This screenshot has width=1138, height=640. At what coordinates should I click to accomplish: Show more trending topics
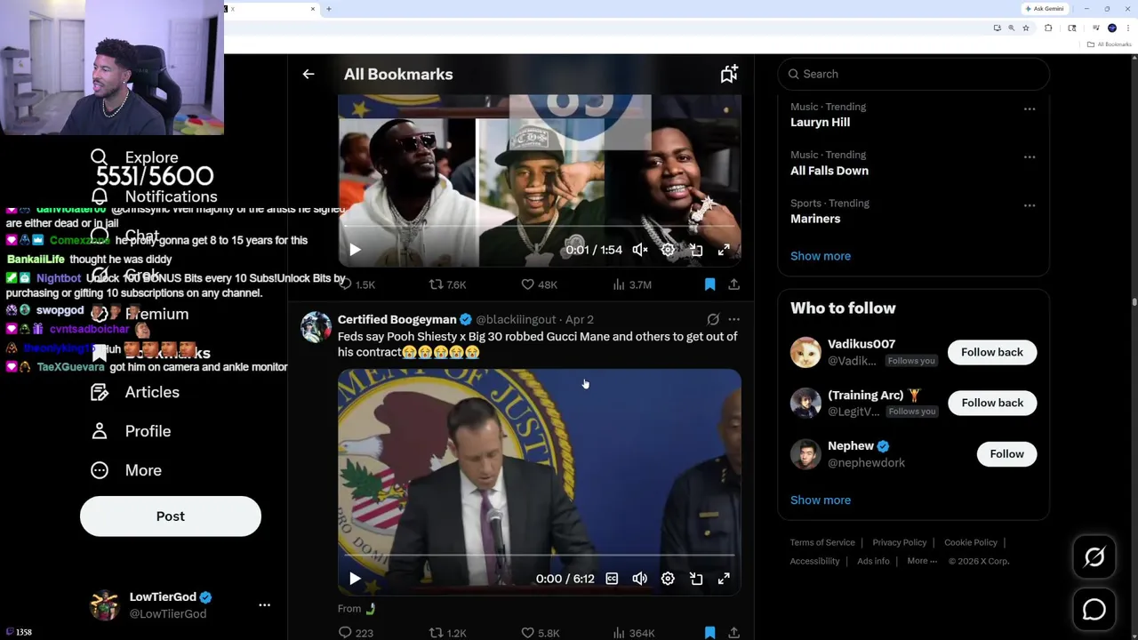point(821,256)
